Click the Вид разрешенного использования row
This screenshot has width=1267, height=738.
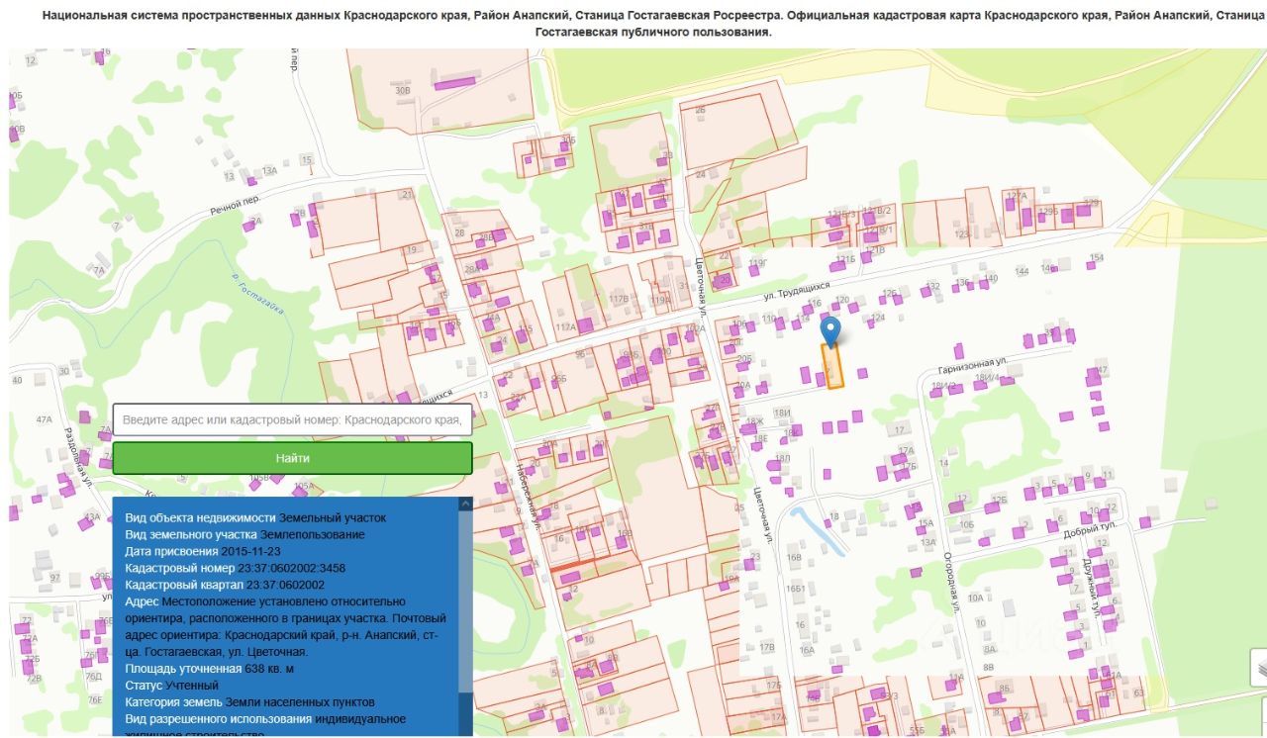(265, 726)
